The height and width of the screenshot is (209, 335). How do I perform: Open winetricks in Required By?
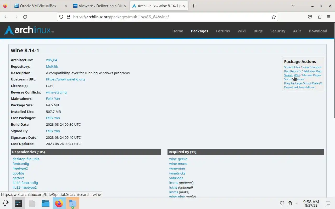[x=177, y=173]
